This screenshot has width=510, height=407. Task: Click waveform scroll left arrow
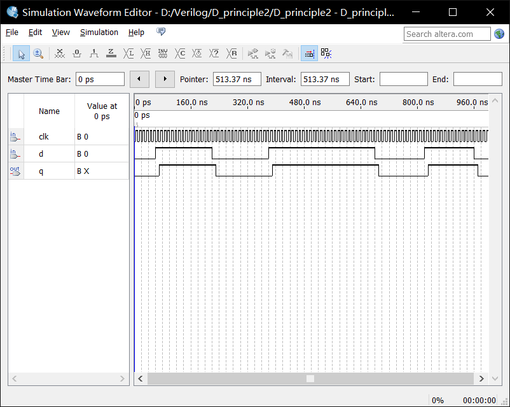[141, 378]
